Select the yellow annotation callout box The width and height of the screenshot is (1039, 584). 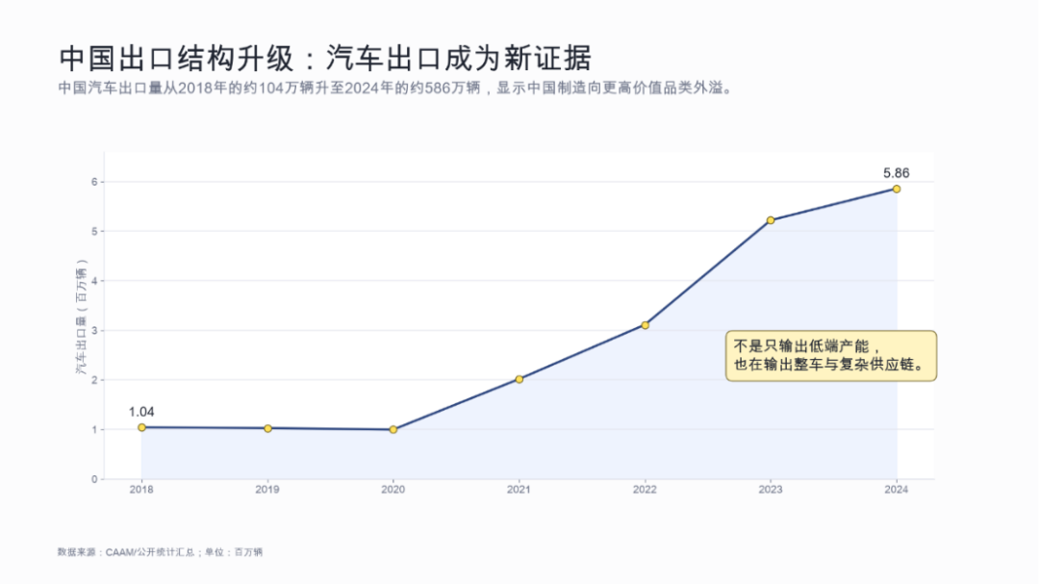[831, 356]
